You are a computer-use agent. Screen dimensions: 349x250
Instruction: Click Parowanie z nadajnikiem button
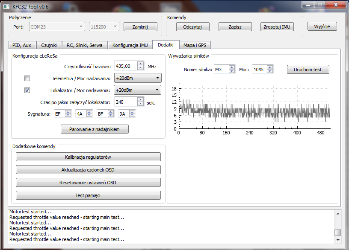tap(95, 129)
